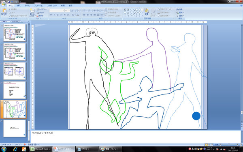Click Undo in quick access toolbar
The height and width of the screenshot is (152, 243).
coord(12,2)
